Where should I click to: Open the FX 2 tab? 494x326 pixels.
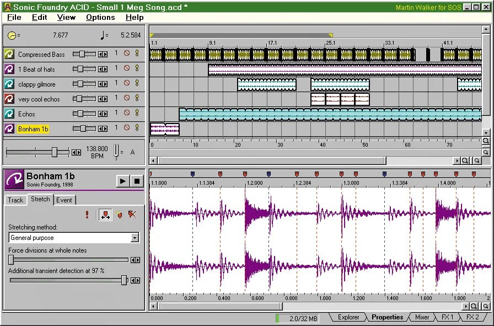point(472,318)
